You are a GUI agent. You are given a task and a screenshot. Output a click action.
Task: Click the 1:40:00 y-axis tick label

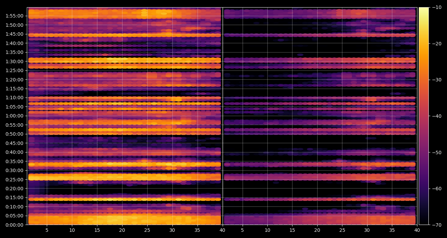[x=15, y=43]
